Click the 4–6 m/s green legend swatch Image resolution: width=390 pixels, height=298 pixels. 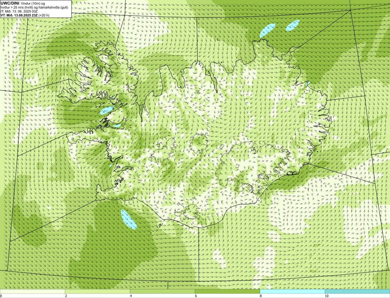point(162,291)
